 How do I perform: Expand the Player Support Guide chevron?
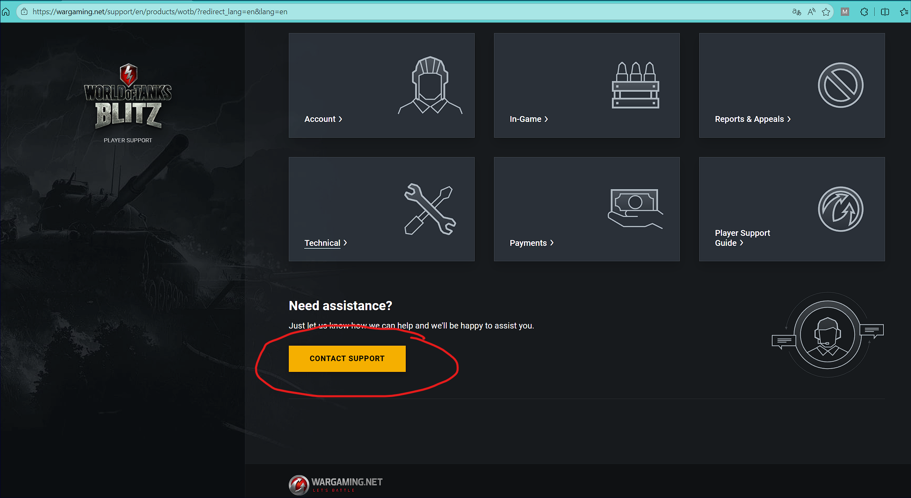(x=742, y=243)
